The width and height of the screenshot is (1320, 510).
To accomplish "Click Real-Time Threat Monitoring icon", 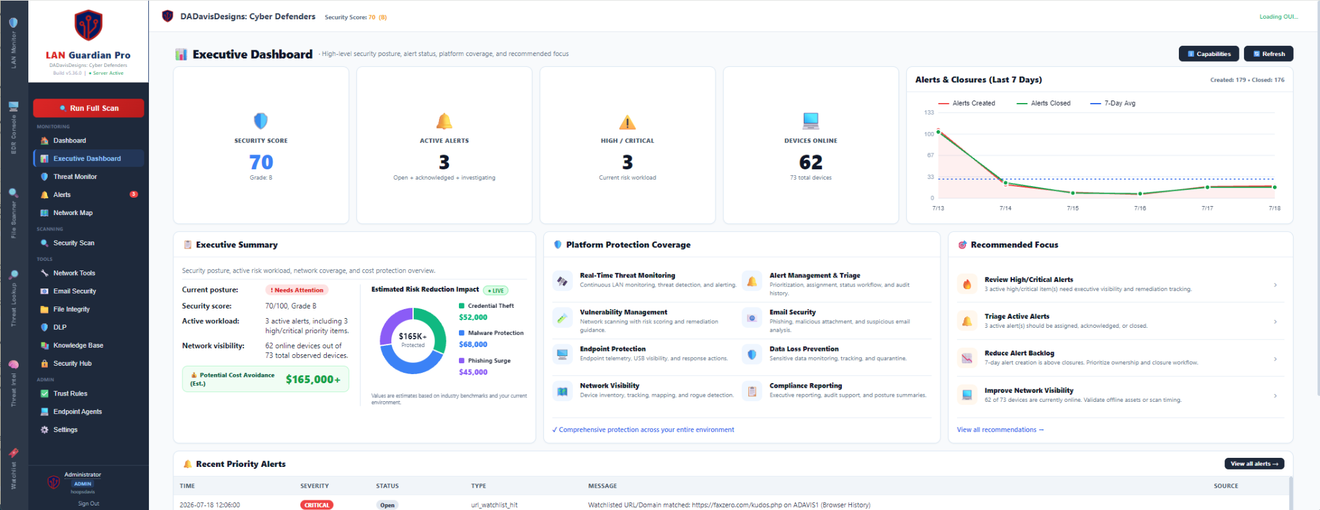I will coord(563,281).
